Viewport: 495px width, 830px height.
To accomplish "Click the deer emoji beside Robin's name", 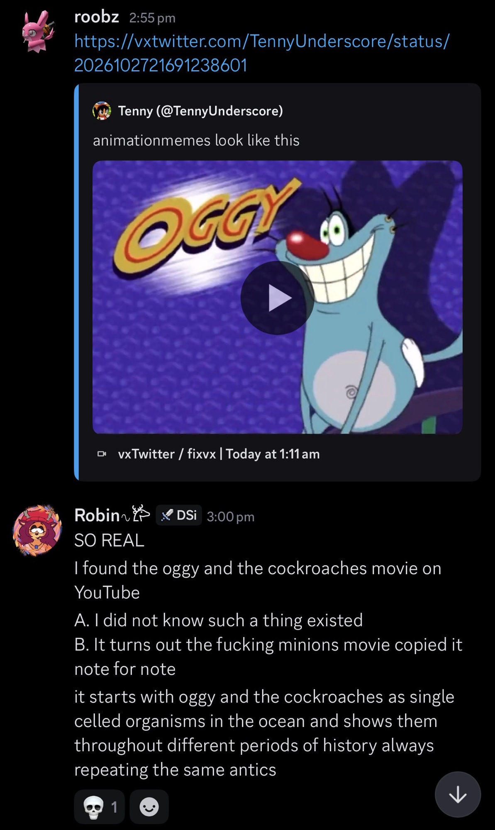I will point(140,513).
